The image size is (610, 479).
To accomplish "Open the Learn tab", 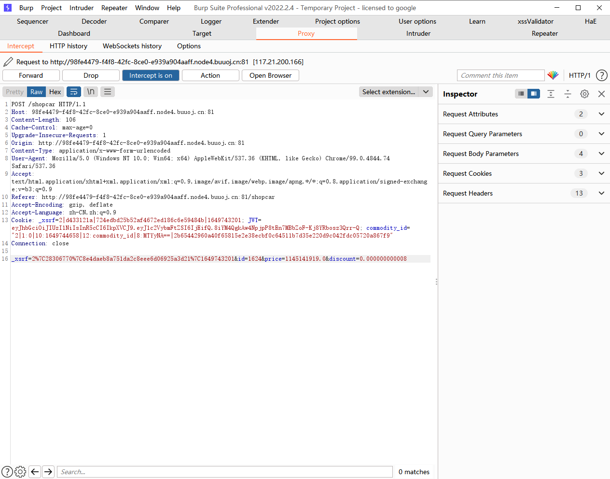I will [x=477, y=21].
